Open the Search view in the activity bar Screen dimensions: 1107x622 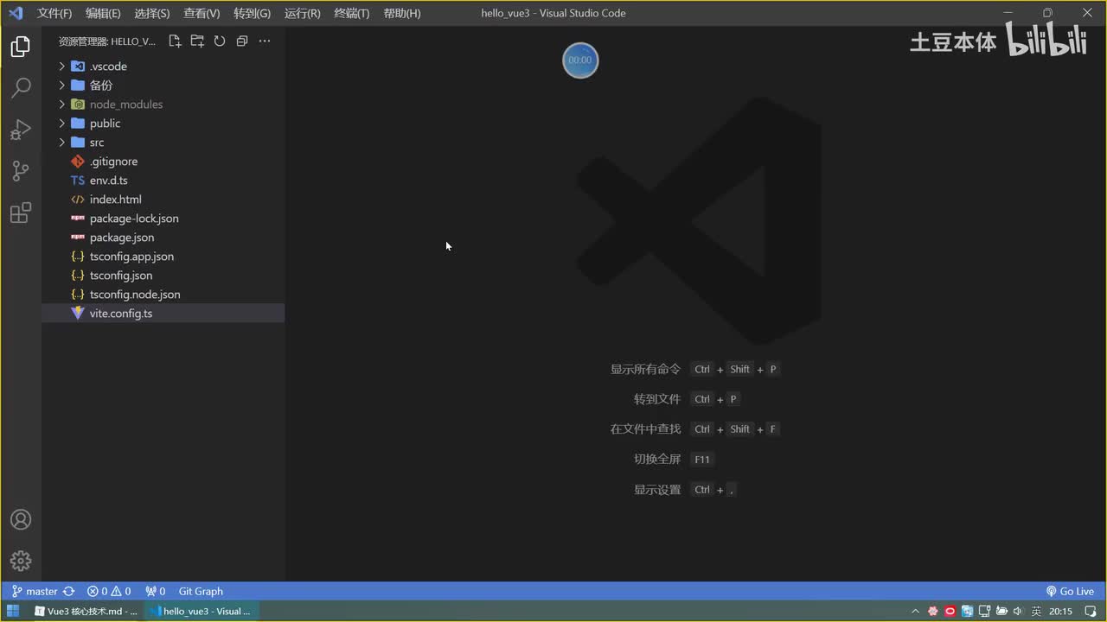point(21,87)
